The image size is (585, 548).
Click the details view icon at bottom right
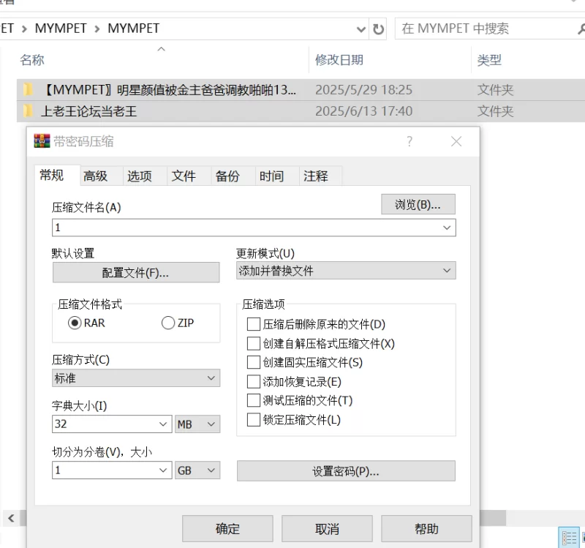pyautogui.click(x=569, y=538)
